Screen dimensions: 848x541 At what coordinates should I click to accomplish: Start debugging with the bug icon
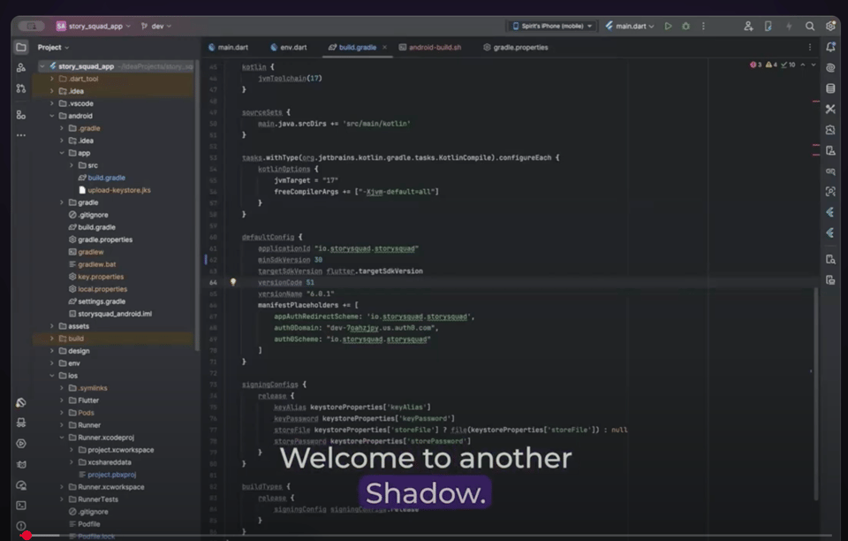coord(685,27)
